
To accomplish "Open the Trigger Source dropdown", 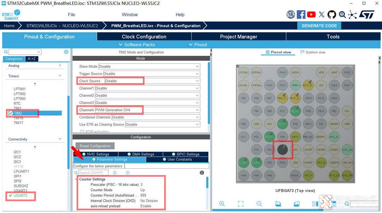I will coord(151,74).
